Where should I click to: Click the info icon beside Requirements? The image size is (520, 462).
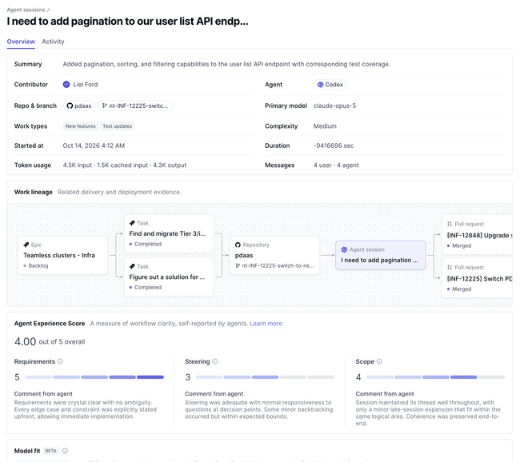click(60, 361)
